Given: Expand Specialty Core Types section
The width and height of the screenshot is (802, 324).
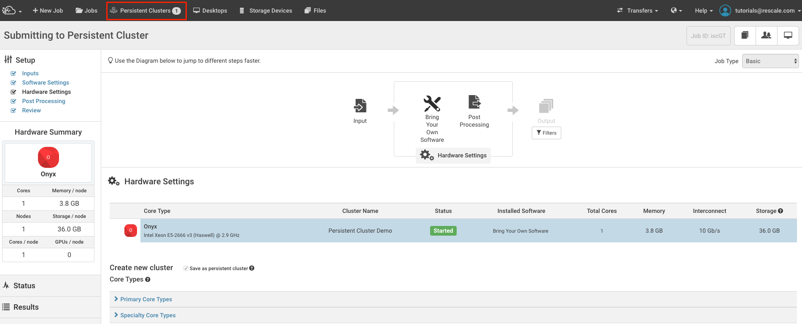Looking at the screenshot, I should [x=148, y=315].
